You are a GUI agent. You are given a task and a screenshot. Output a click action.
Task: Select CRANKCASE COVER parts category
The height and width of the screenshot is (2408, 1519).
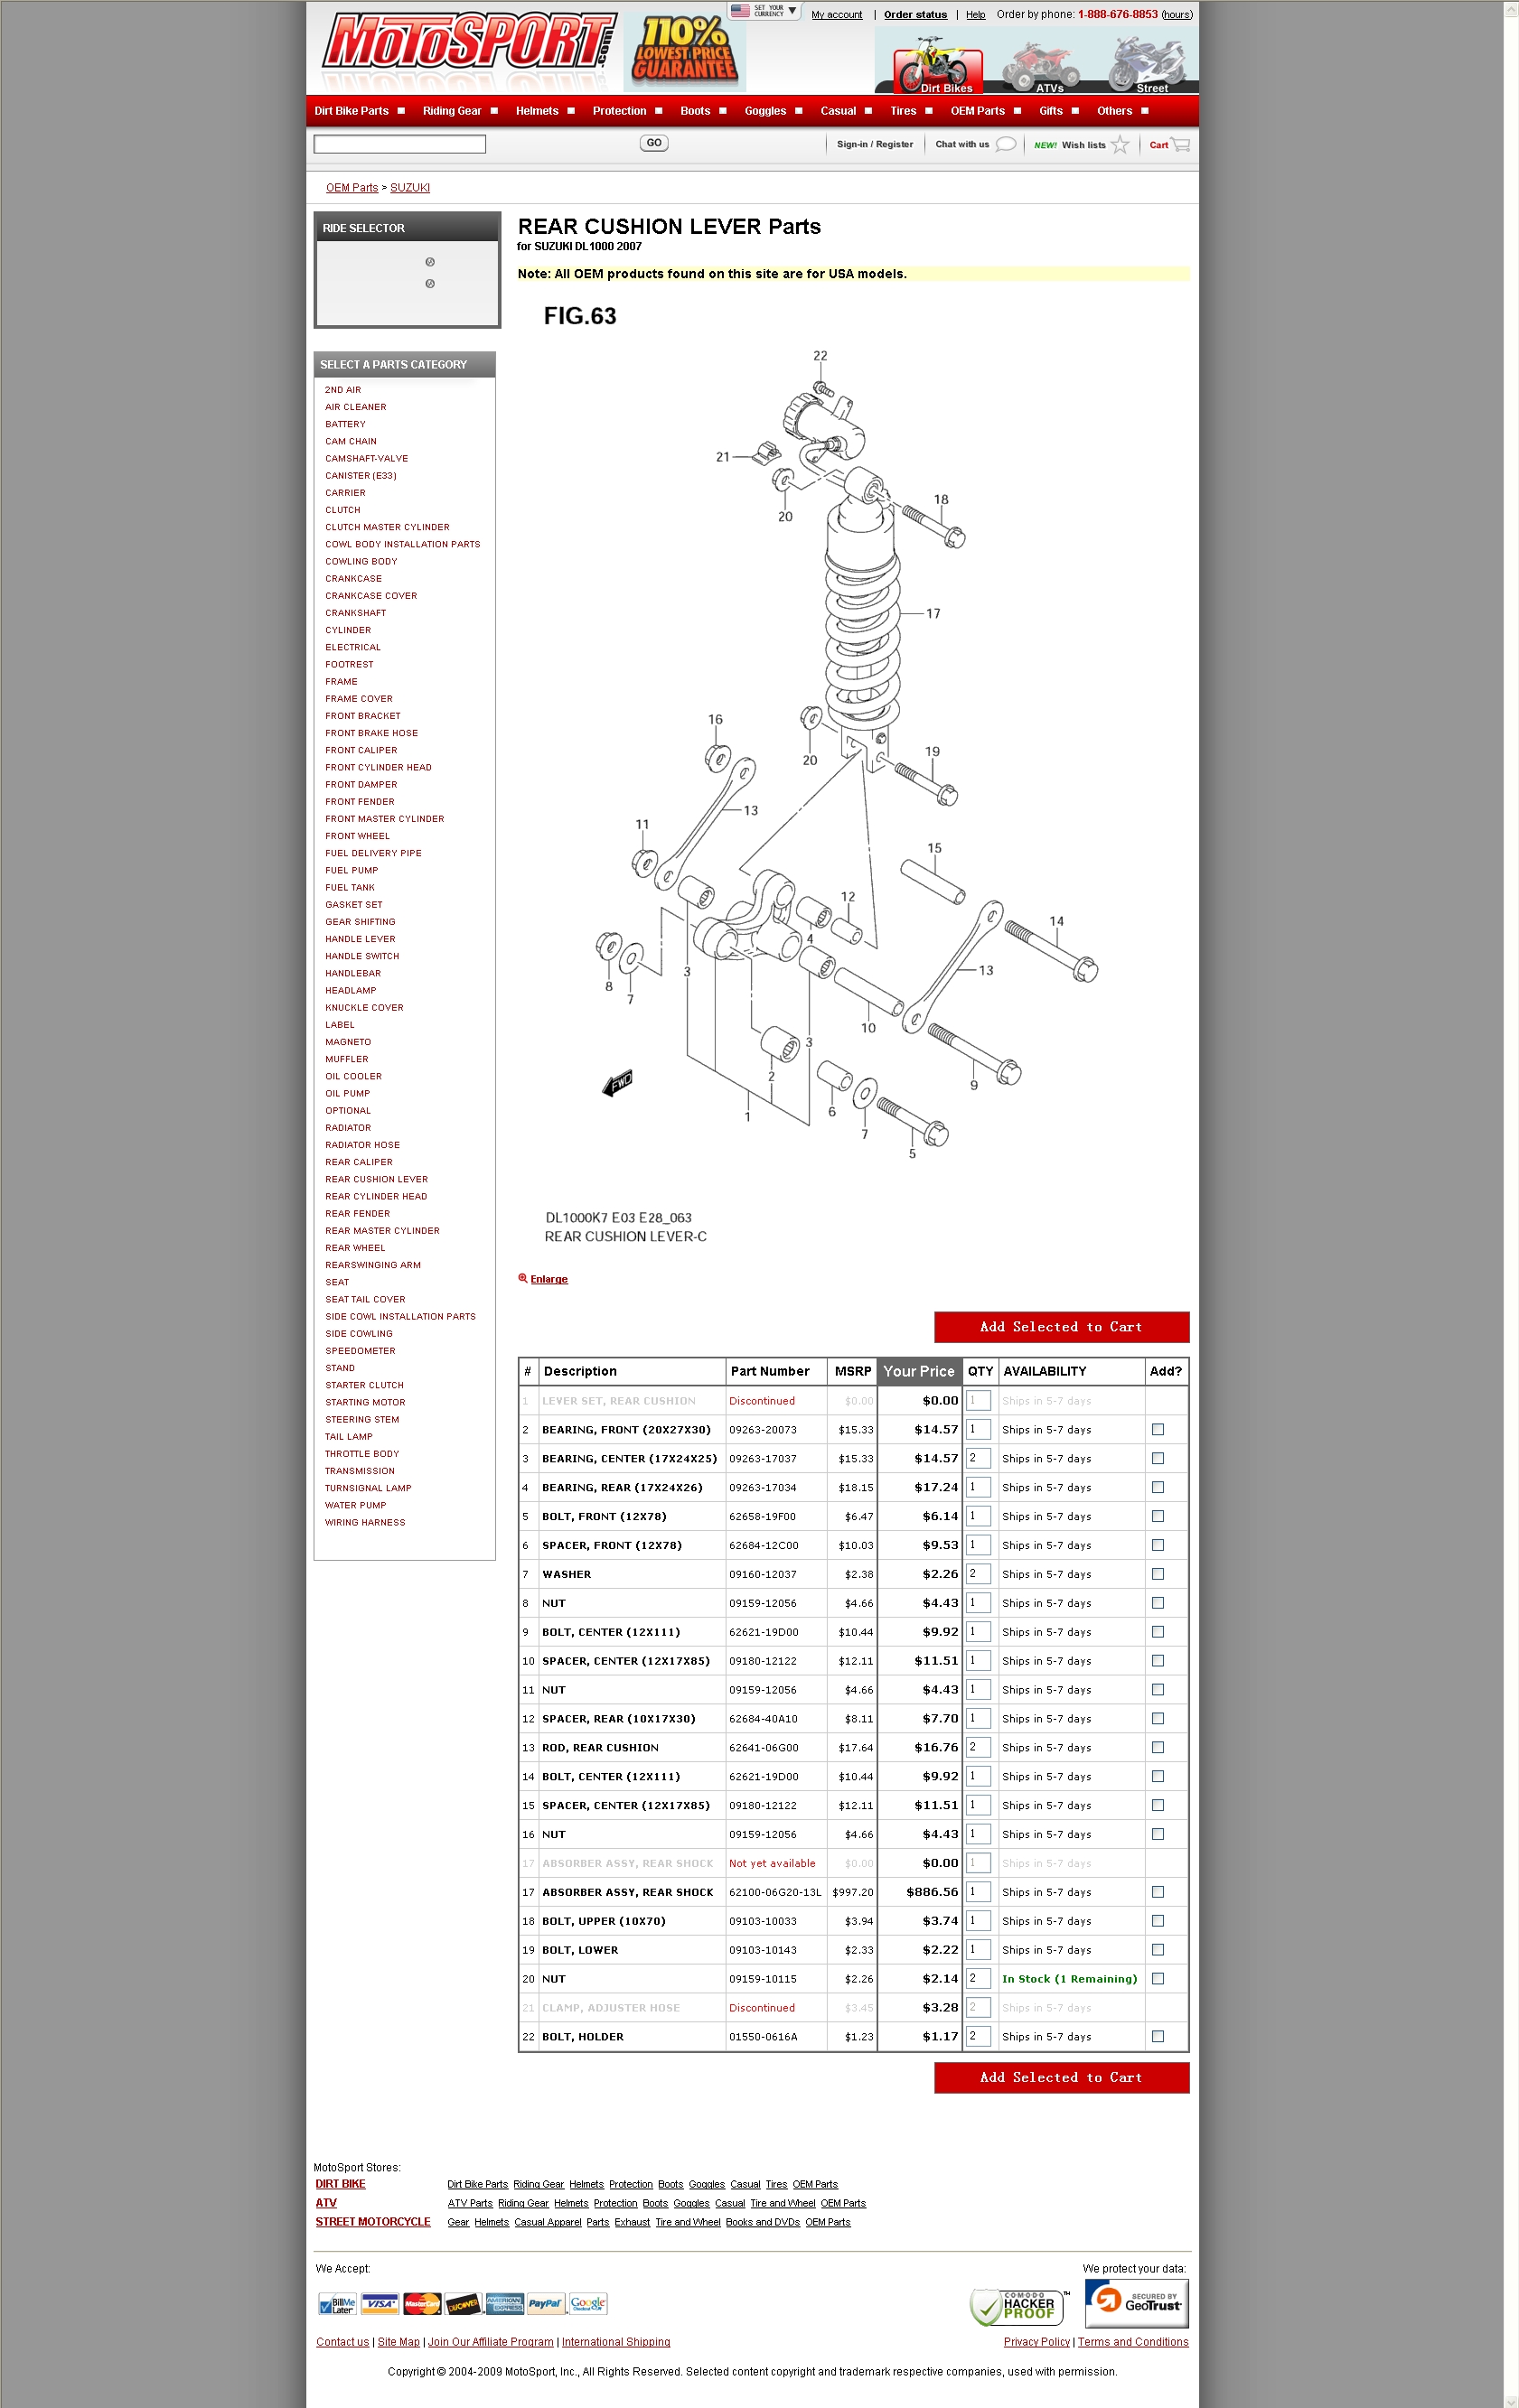click(371, 596)
